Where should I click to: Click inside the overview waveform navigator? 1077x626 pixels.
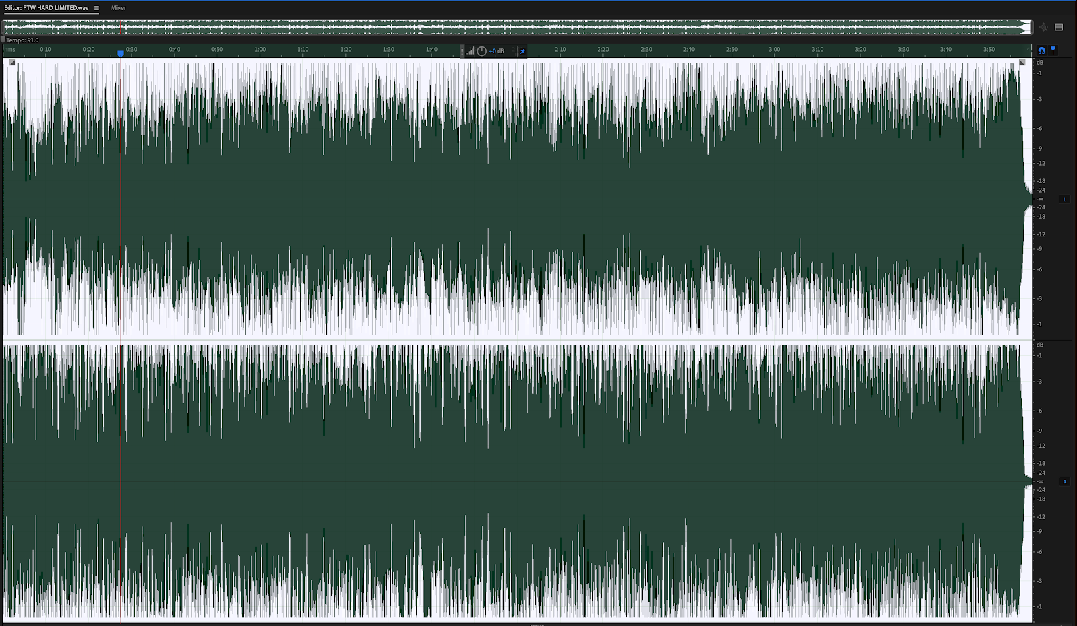click(516, 28)
